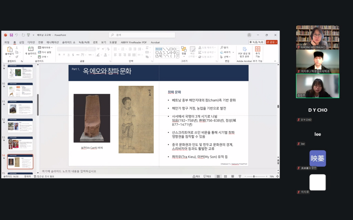The width and height of the screenshot is (353, 220).
Task: Open Find (찾기) in the editing group
Action: pos(224,47)
